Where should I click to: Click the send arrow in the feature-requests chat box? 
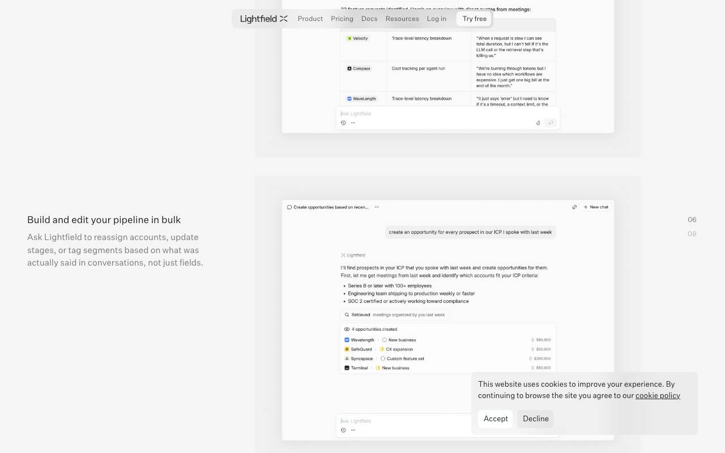coord(550,123)
